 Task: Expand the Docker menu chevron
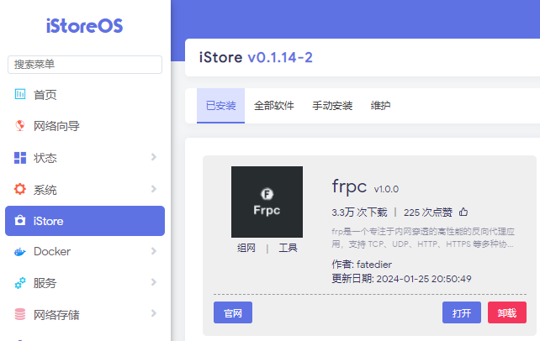[154, 251]
